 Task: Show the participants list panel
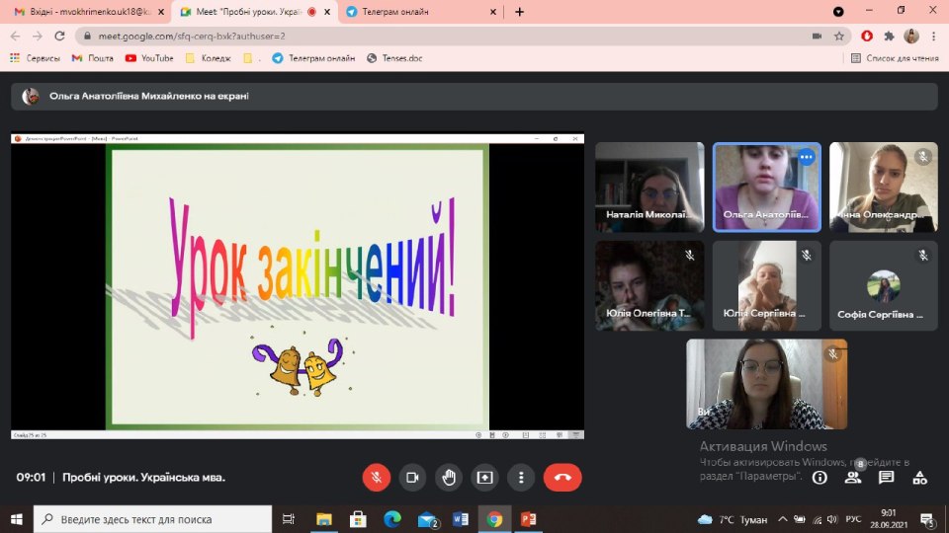(853, 477)
